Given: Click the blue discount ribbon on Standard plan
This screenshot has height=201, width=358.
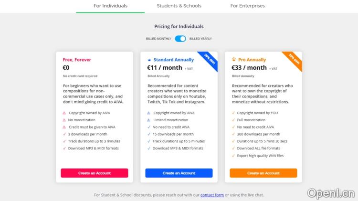Looking at the screenshot, I should [211, 60].
